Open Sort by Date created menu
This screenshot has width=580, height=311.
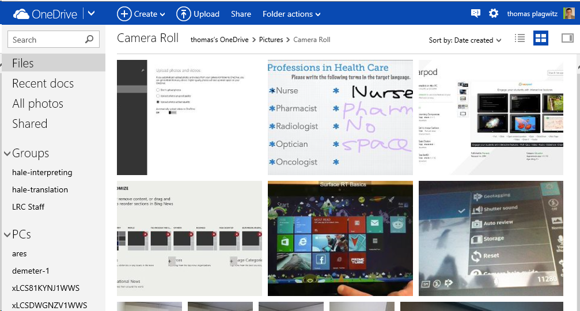pos(465,40)
